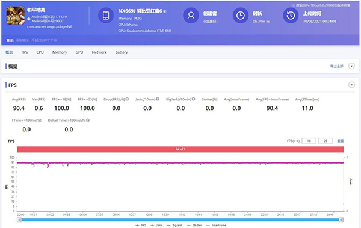
Task: Click the left timeline range slider handle
Action: (20, 220)
